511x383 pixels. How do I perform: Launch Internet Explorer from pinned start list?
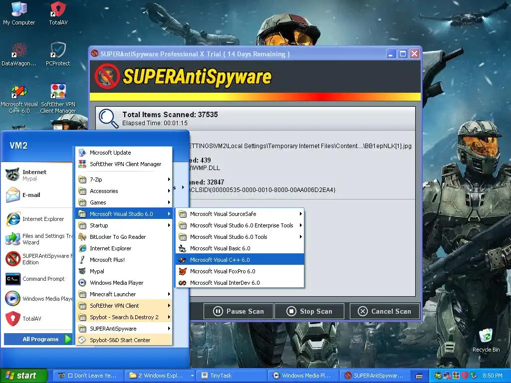pyautogui.click(x=37, y=219)
